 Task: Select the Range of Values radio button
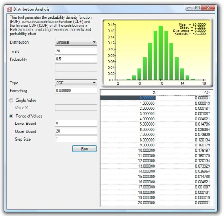click(11, 116)
